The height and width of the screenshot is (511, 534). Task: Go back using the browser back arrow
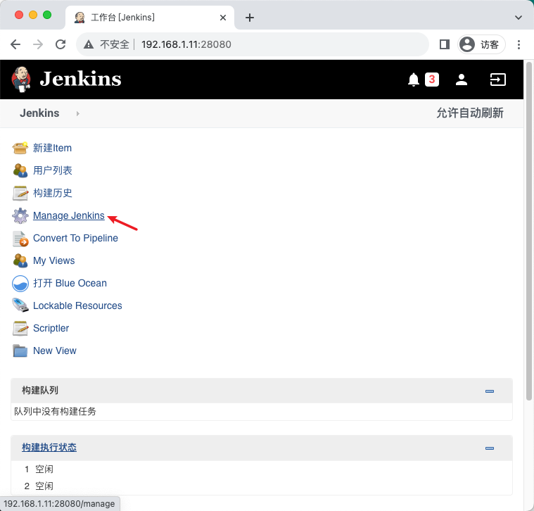[x=15, y=44]
